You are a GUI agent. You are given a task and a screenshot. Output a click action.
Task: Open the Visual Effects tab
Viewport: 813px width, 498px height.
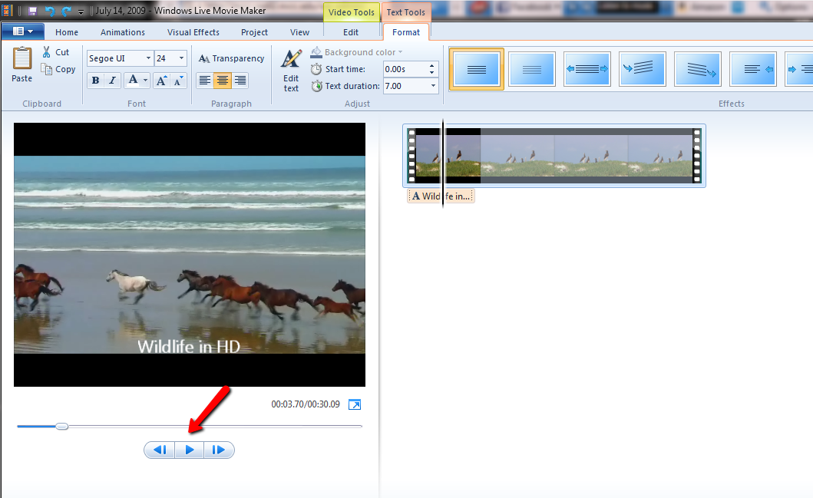click(193, 32)
